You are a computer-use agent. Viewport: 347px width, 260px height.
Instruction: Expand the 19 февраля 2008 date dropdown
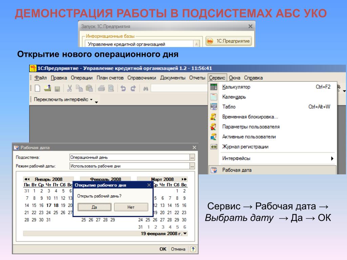tap(185, 234)
